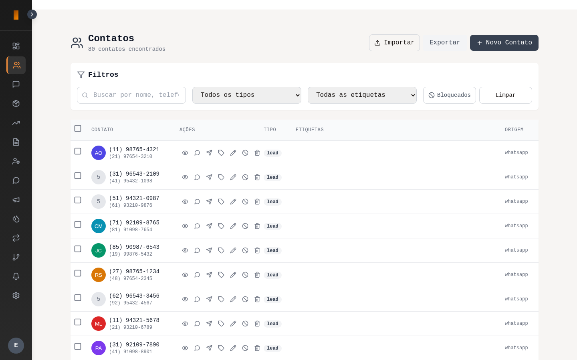The height and width of the screenshot is (360, 577).
Task: Check the checkbox for contact (31) 92109-7890
Action: pos(78,346)
